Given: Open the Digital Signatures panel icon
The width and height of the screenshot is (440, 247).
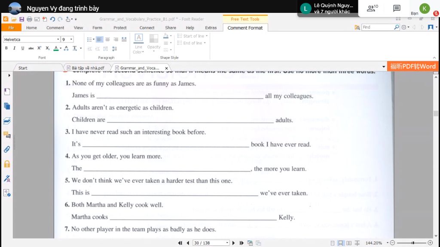Looking at the screenshot, I should tap(7, 178).
